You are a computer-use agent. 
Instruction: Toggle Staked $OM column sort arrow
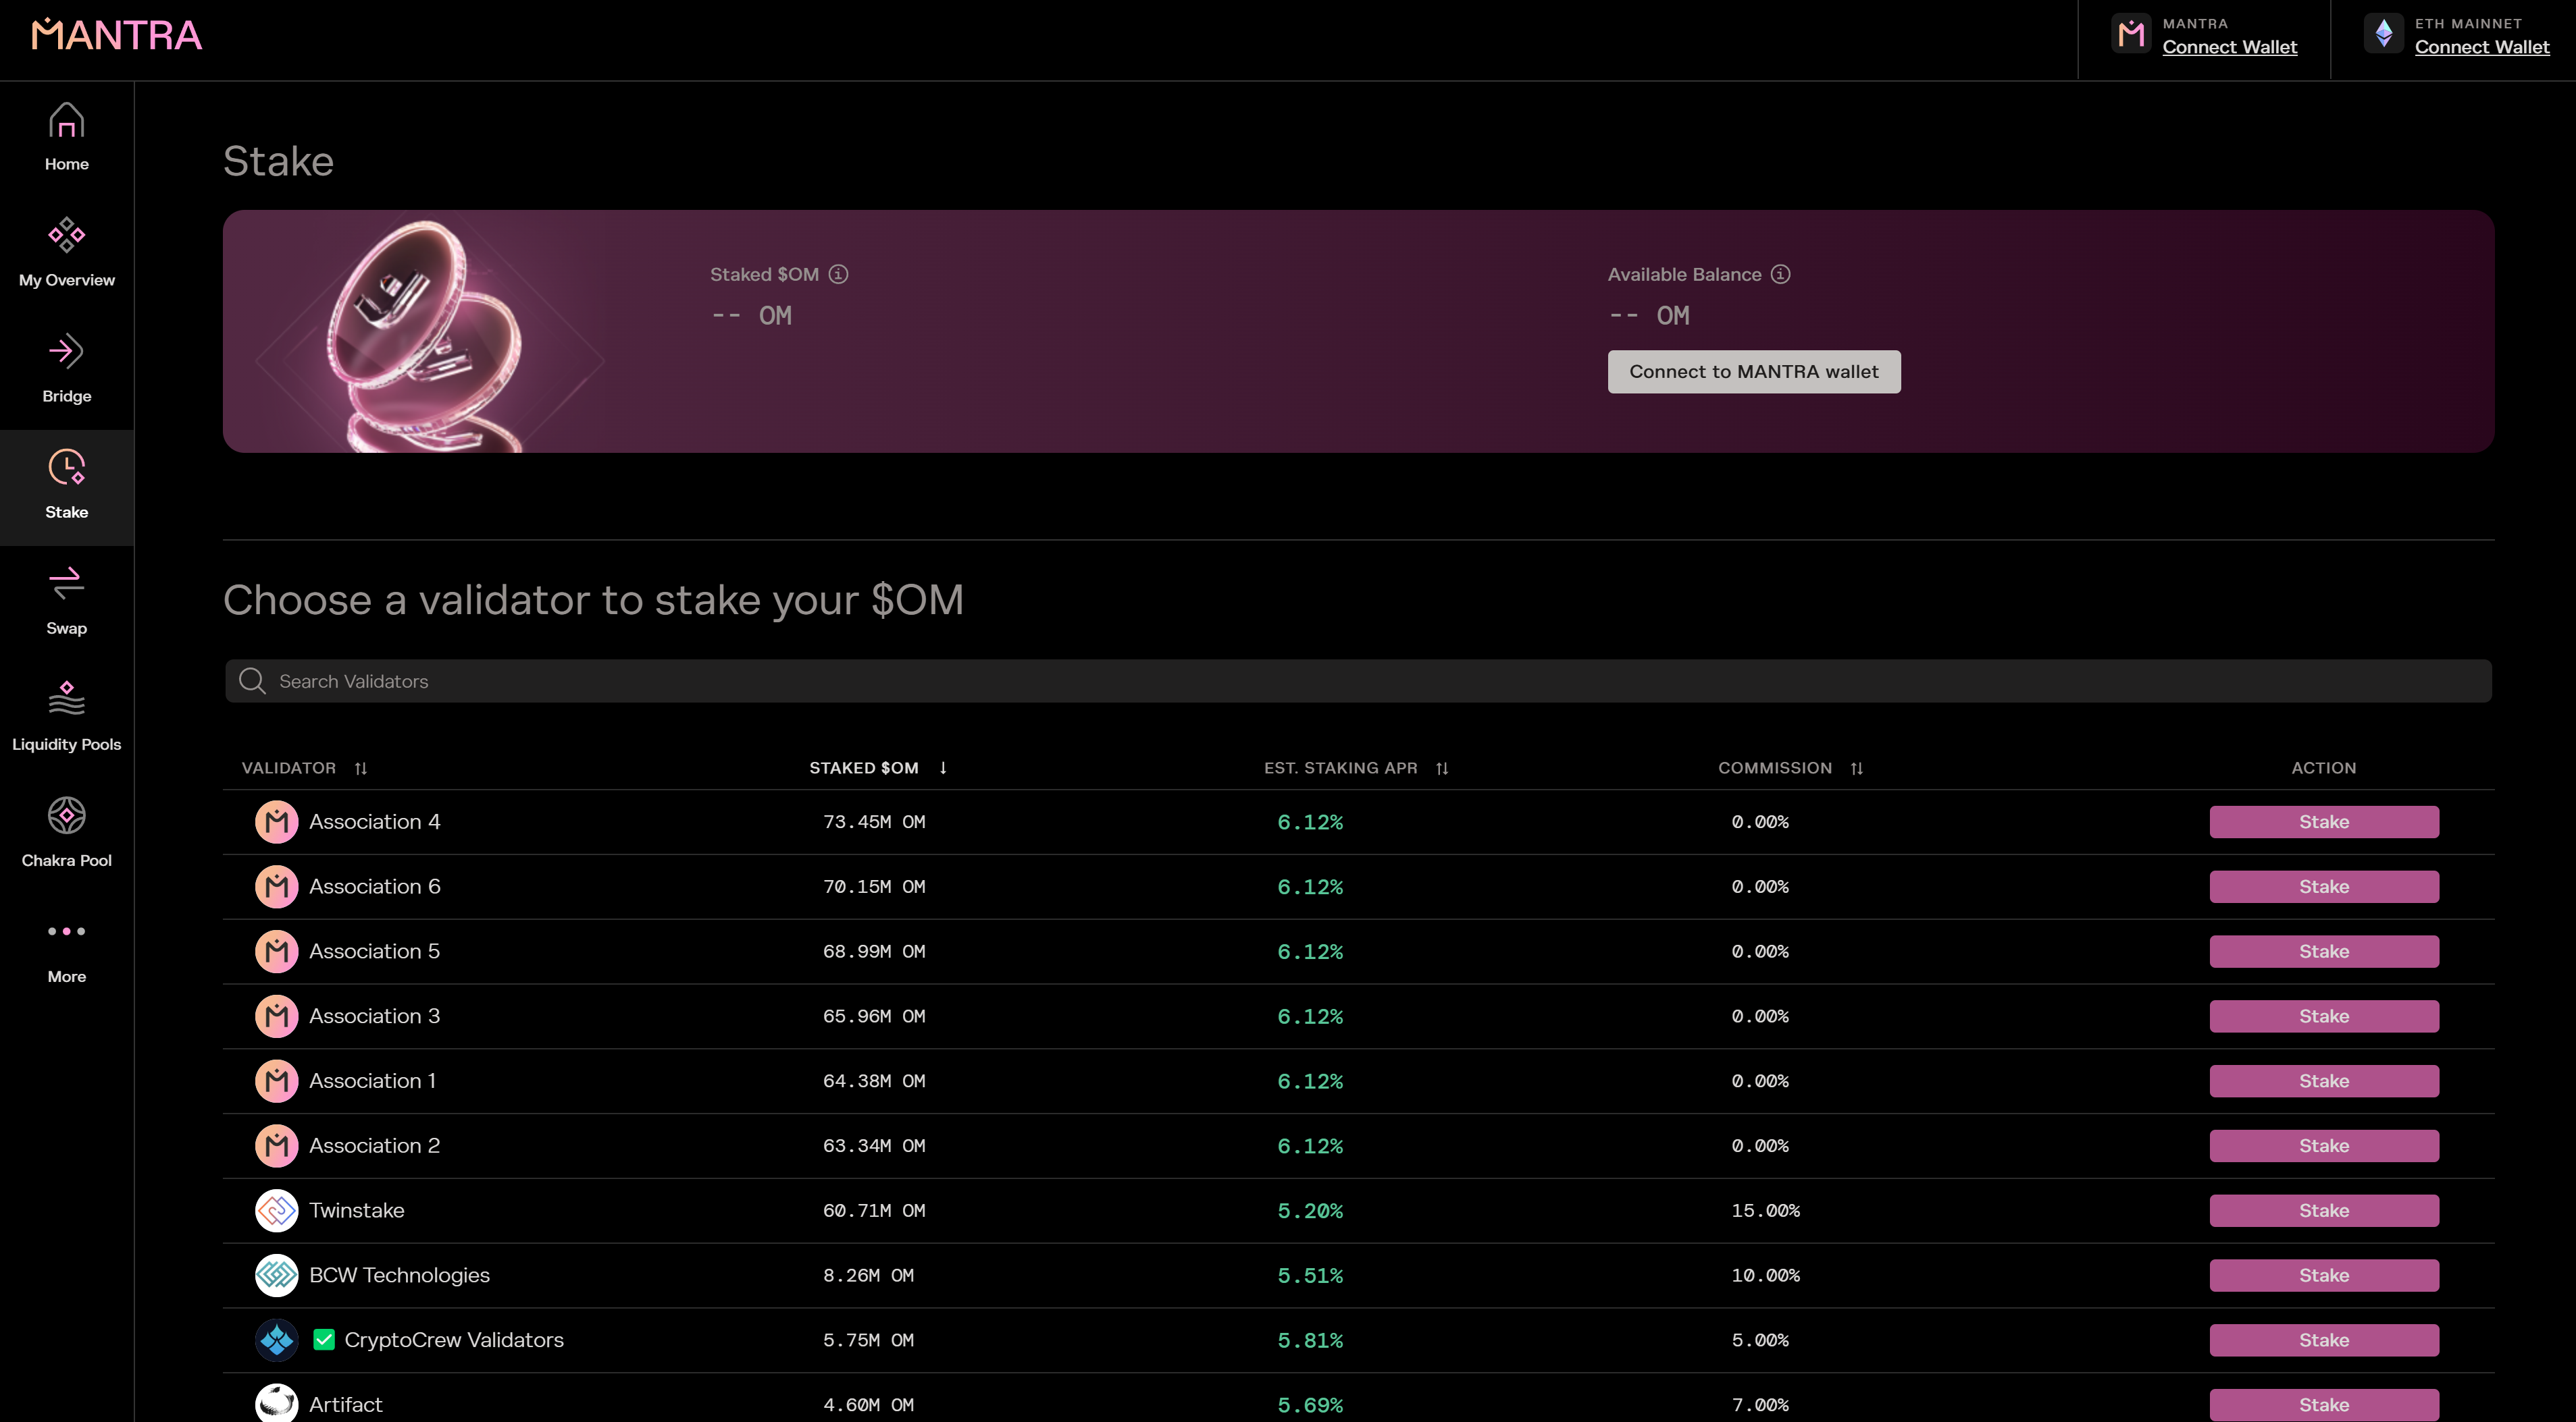[x=943, y=767]
